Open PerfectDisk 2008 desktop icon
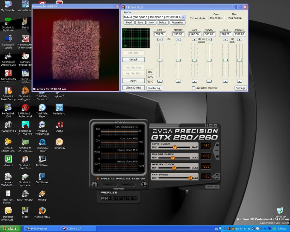The height and width of the screenshot is (232, 290). (x=8, y=111)
